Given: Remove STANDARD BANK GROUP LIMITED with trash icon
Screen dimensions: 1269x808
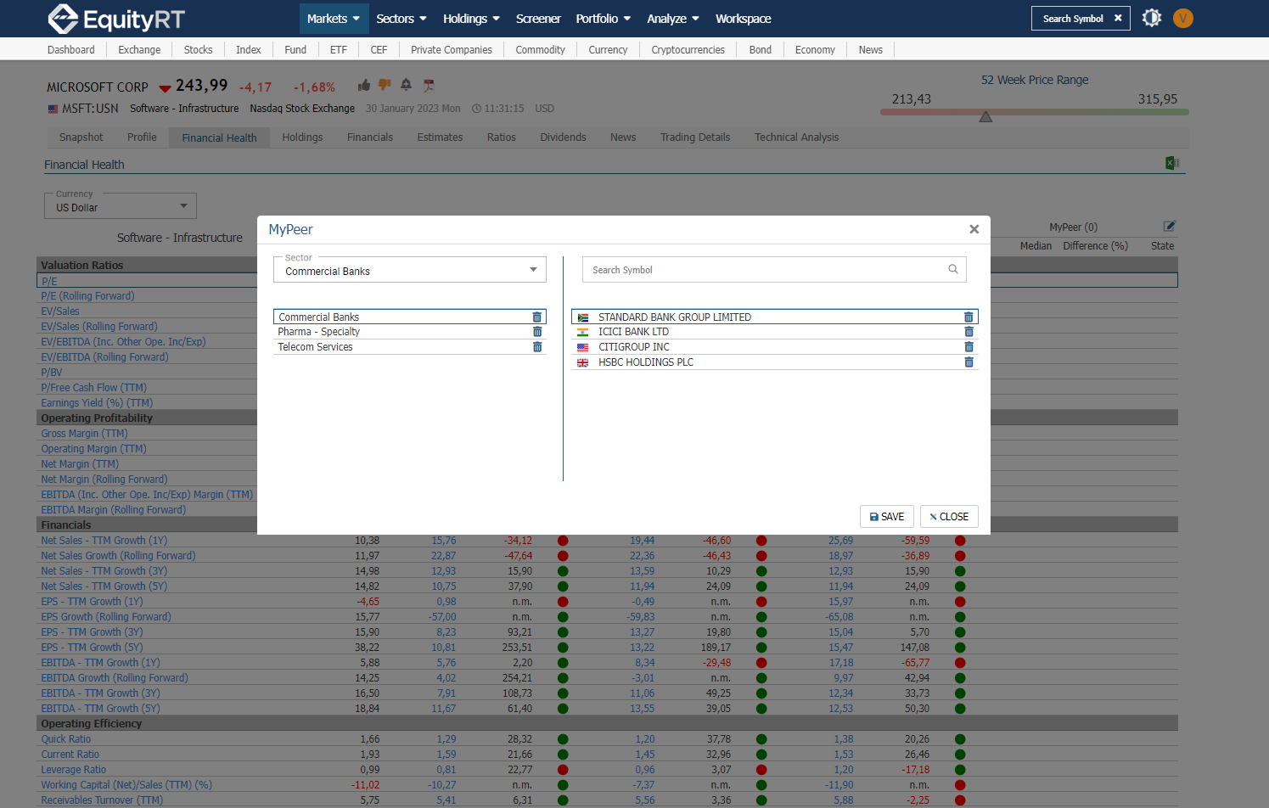Looking at the screenshot, I should click(969, 317).
